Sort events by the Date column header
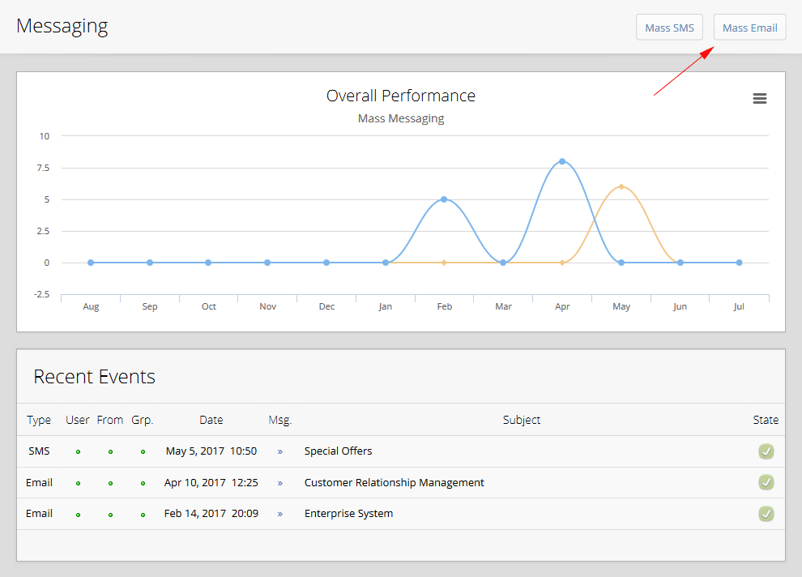The width and height of the screenshot is (802, 577). point(211,420)
